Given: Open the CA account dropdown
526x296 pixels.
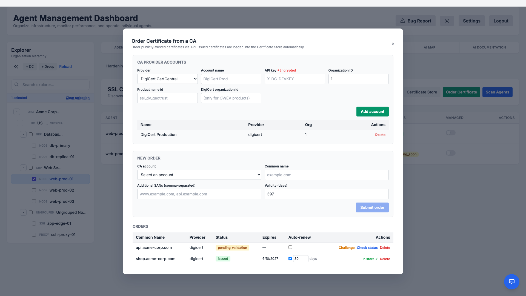Looking at the screenshot, I should point(199,175).
